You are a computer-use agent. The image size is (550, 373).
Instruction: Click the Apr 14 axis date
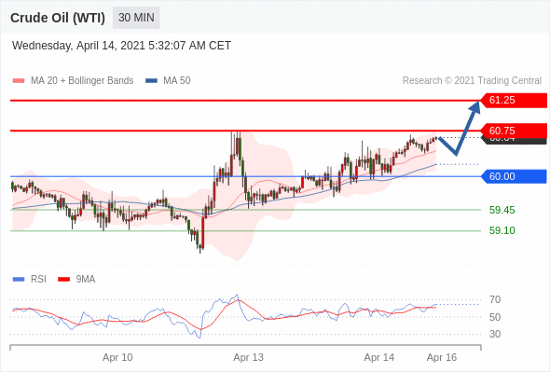pyautogui.click(x=379, y=357)
